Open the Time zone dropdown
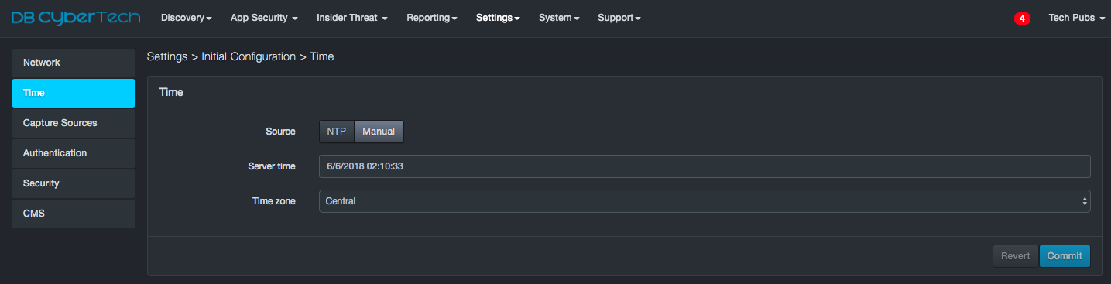The image size is (1111, 284). 705,201
